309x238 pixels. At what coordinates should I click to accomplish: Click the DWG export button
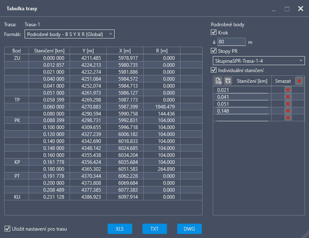coord(189,229)
